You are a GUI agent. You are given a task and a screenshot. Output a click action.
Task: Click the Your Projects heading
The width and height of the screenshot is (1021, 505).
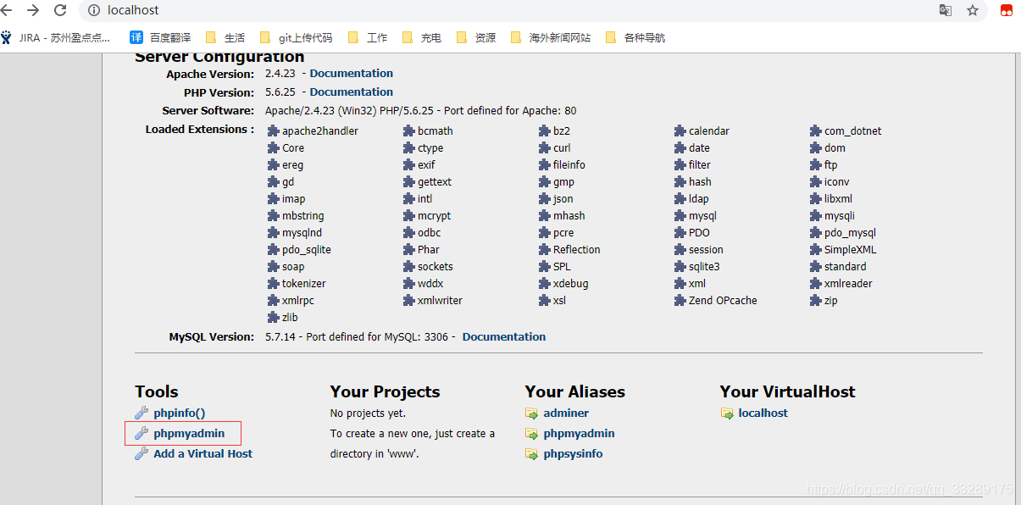[x=386, y=391]
